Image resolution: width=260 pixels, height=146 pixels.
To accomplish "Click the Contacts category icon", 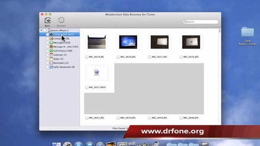I will (x=51, y=39).
